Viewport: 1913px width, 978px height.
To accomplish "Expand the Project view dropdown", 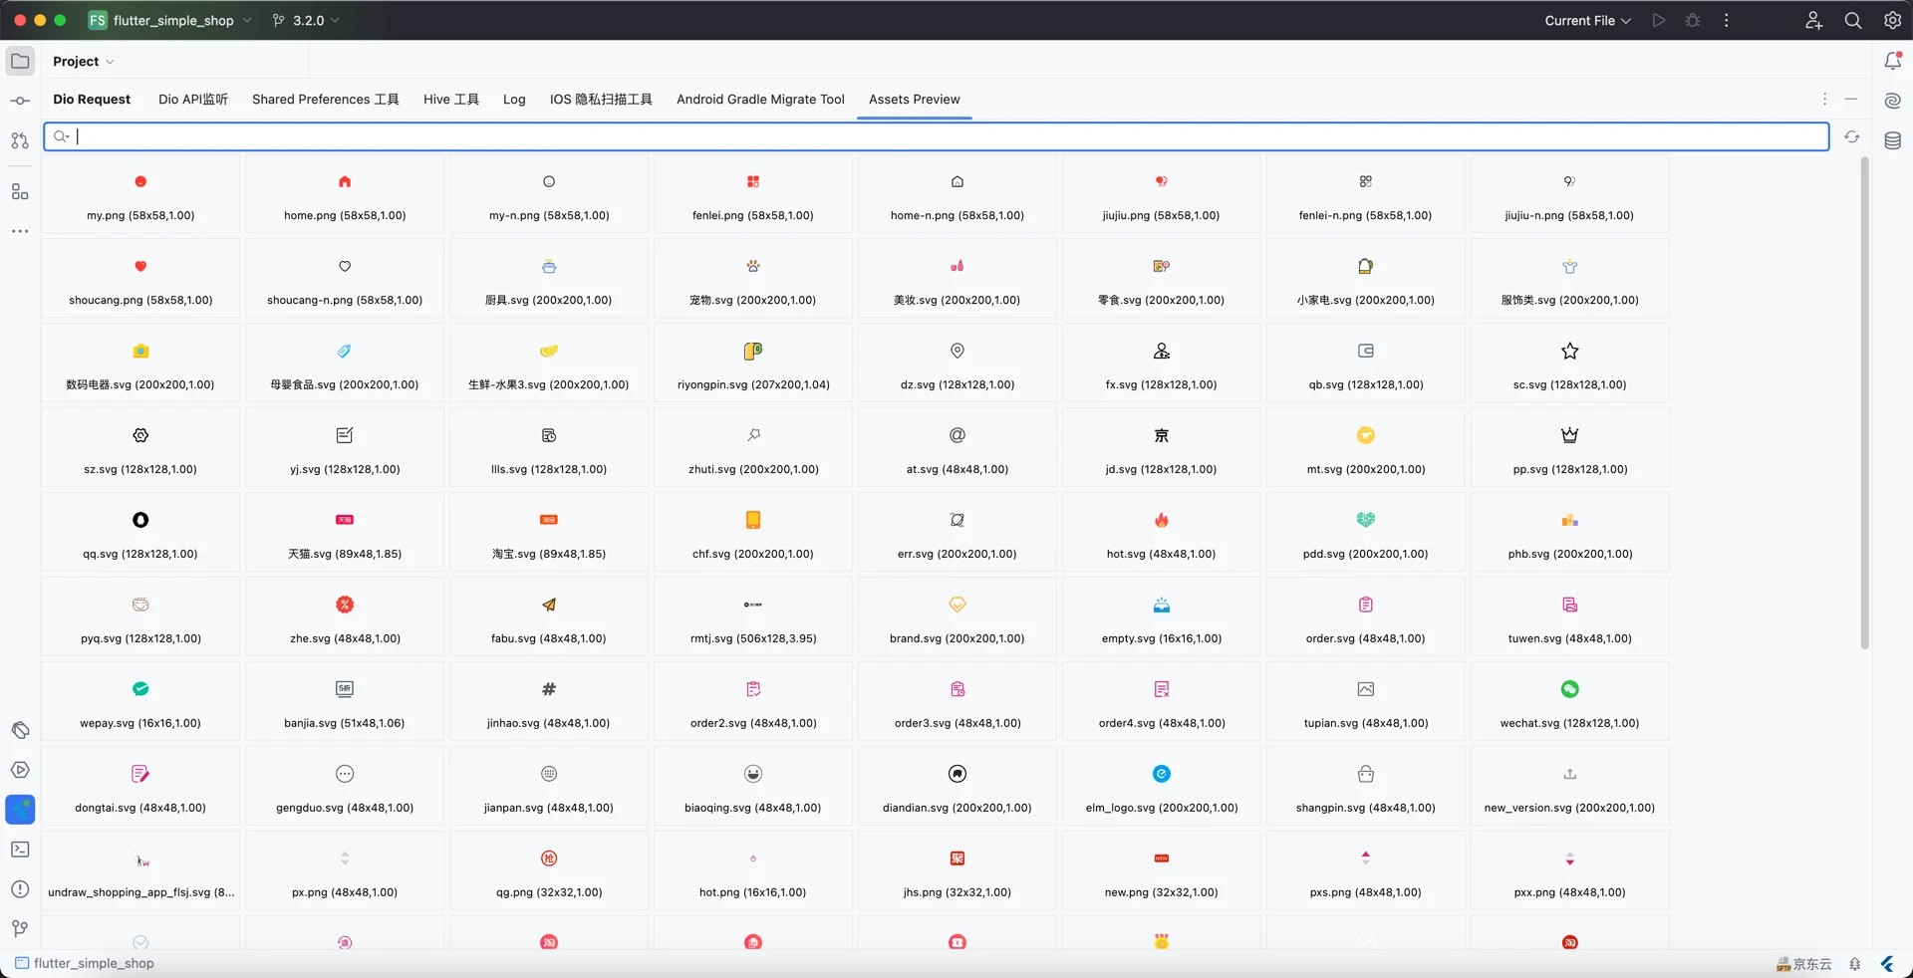I will (83, 62).
